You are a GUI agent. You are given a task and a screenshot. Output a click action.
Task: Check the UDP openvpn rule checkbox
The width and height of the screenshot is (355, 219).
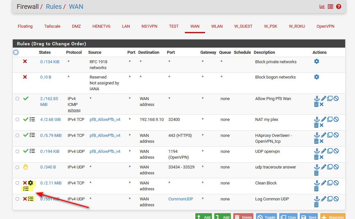(x=17, y=152)
